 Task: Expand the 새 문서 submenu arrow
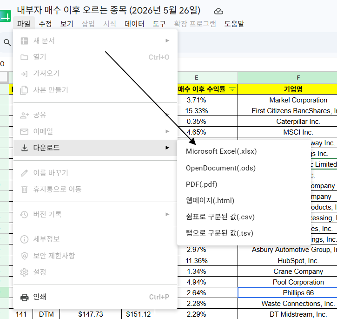[167, 41]
